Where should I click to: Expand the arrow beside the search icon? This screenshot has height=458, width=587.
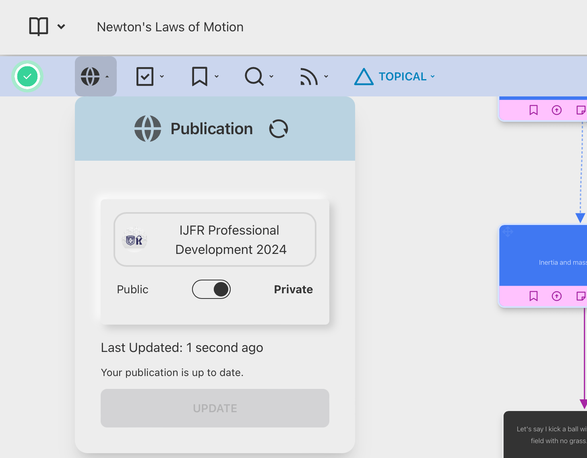point(271,76)
